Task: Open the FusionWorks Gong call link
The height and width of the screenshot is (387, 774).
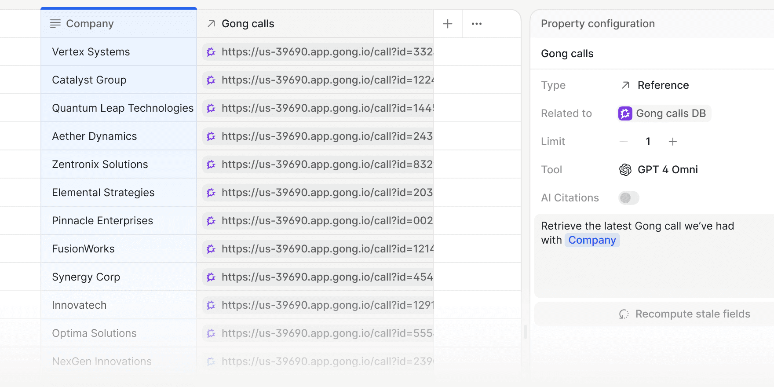Action: click(x=318, y=249)
